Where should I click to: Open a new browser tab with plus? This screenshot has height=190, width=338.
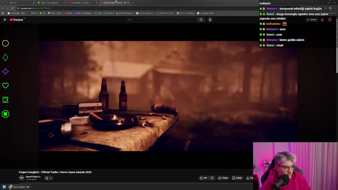click(x=133, y=3)
